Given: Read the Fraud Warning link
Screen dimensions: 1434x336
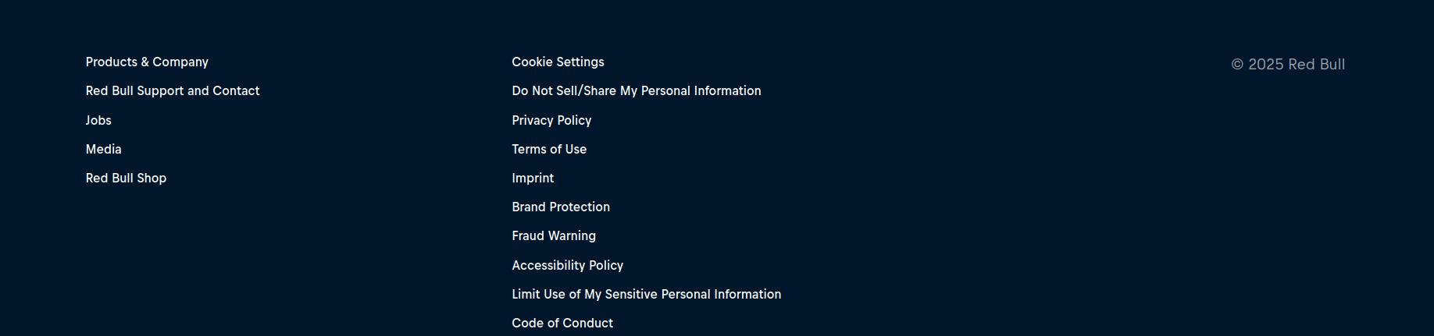Looking at the screenshot, I should [x=553, y=235].
